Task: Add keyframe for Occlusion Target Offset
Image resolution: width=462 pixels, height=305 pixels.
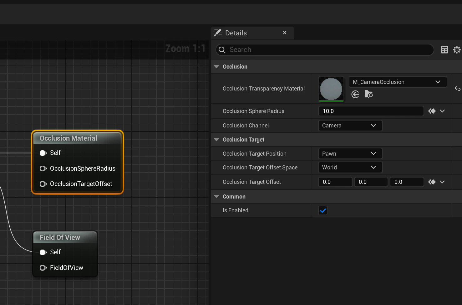Action: (432, 182)
